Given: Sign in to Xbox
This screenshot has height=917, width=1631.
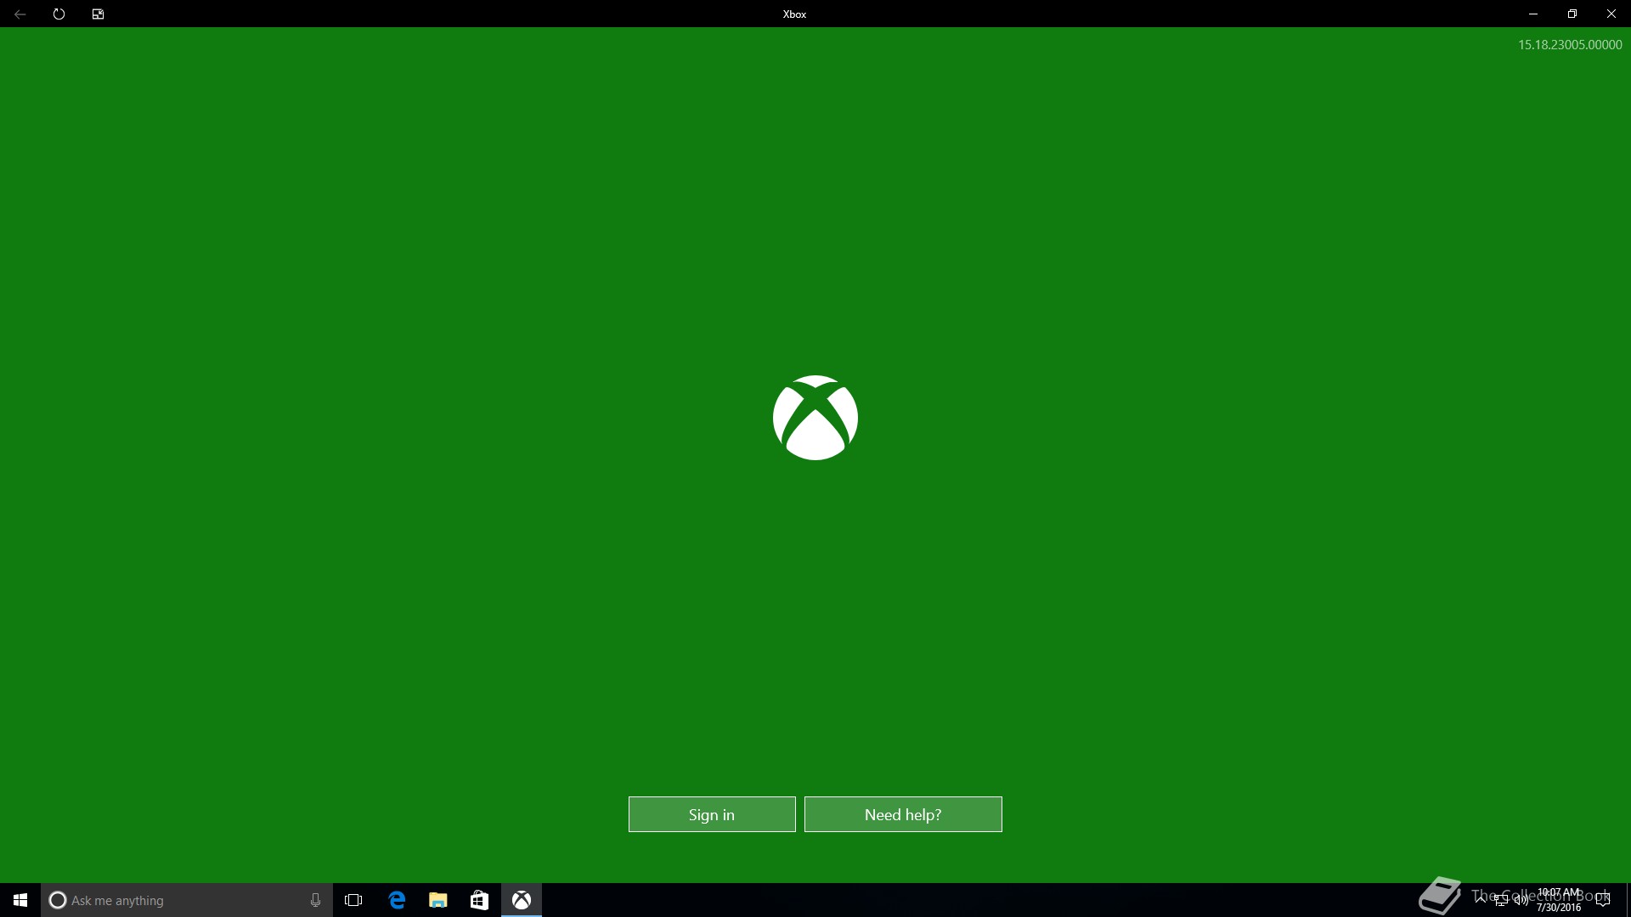Looking at the screenshot, I should [x=712, y=814].
